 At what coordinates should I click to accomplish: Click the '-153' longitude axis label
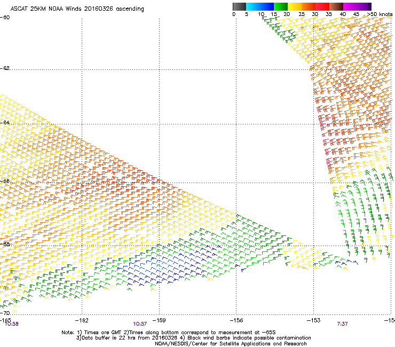314,320
